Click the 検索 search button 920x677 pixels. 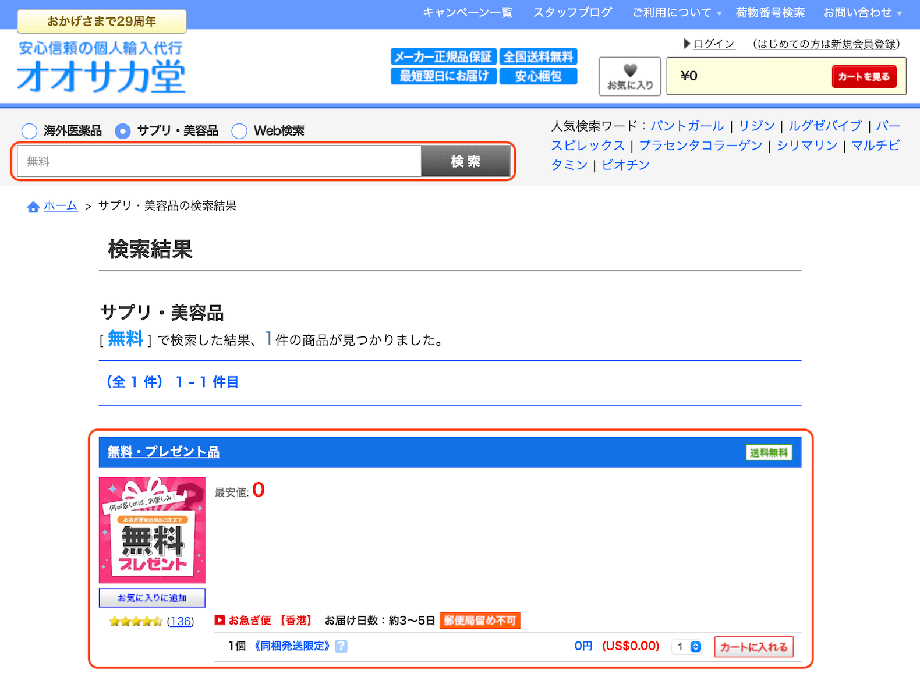pyautogui.click(x=466, y=161)
